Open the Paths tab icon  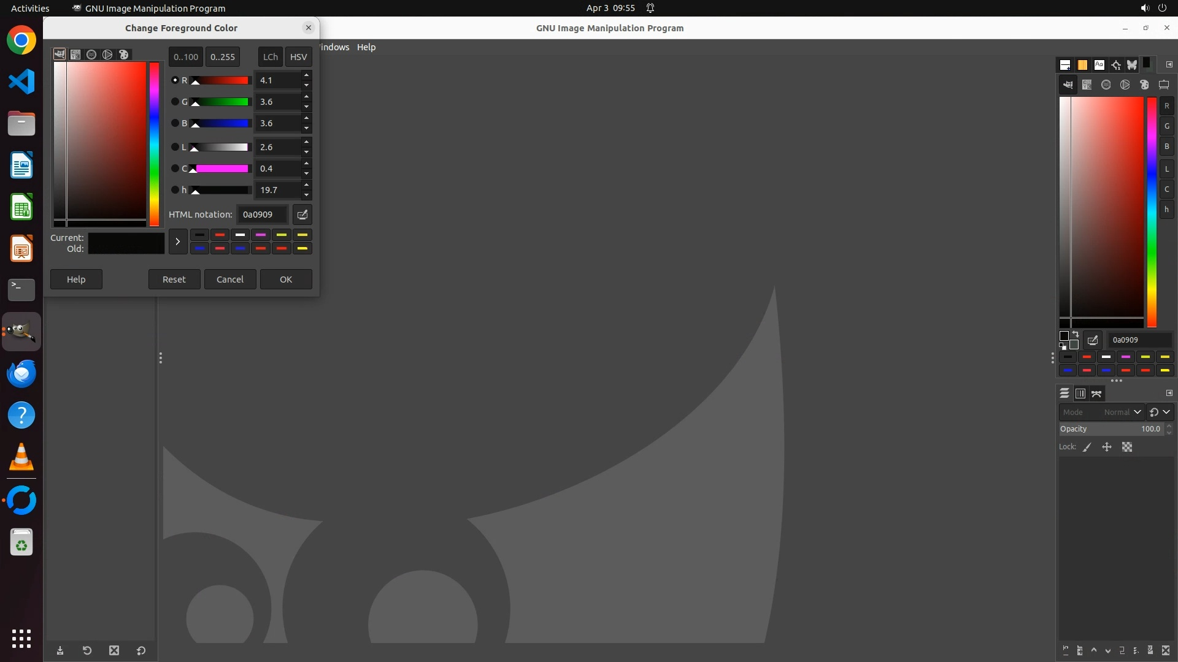point(1096,394)
